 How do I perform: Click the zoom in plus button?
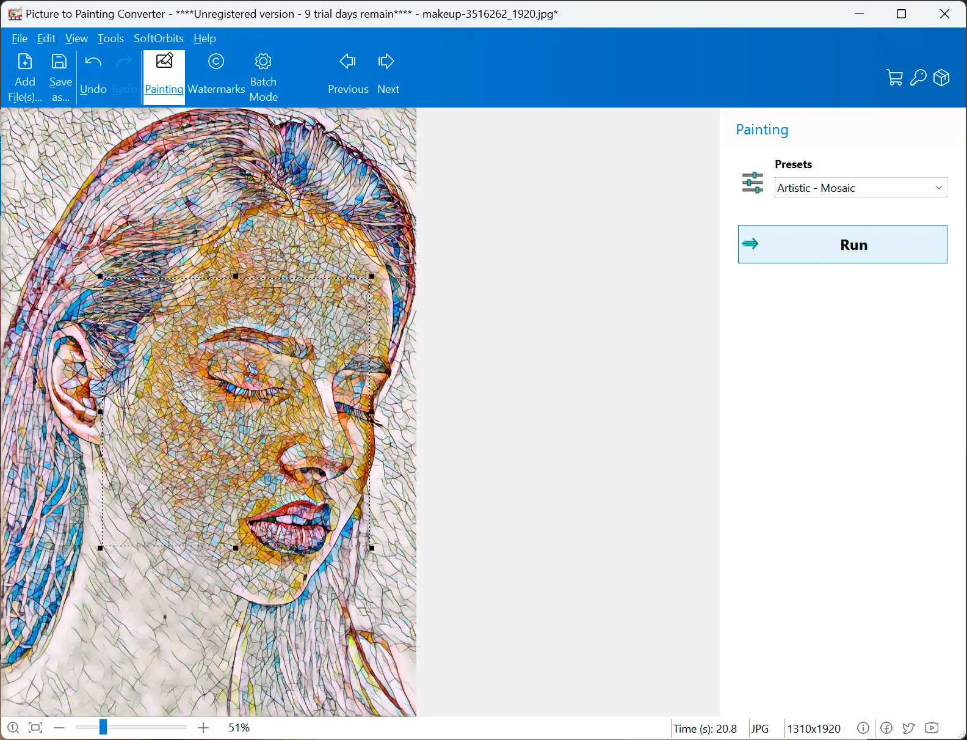[203, 727]
